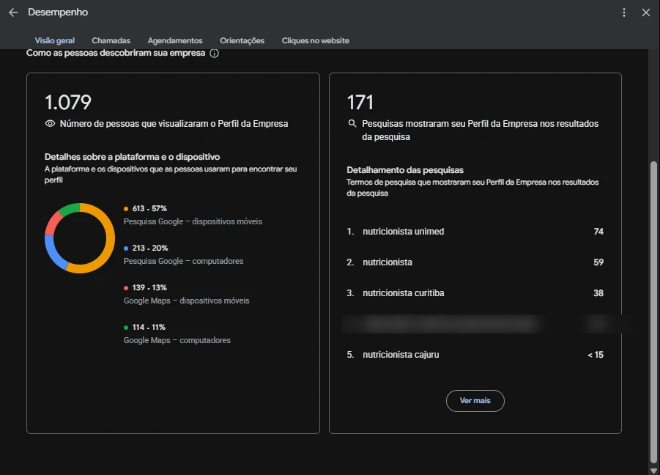Screen dimensions: 660x475
Task: Select 'Pesquisa Google – dispositivos móveis' legend label
Action: (x=193, y=221)
